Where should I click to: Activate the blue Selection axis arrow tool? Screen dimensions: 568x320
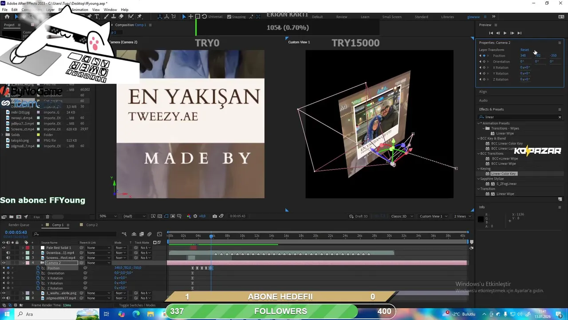[x=184, y=16]
